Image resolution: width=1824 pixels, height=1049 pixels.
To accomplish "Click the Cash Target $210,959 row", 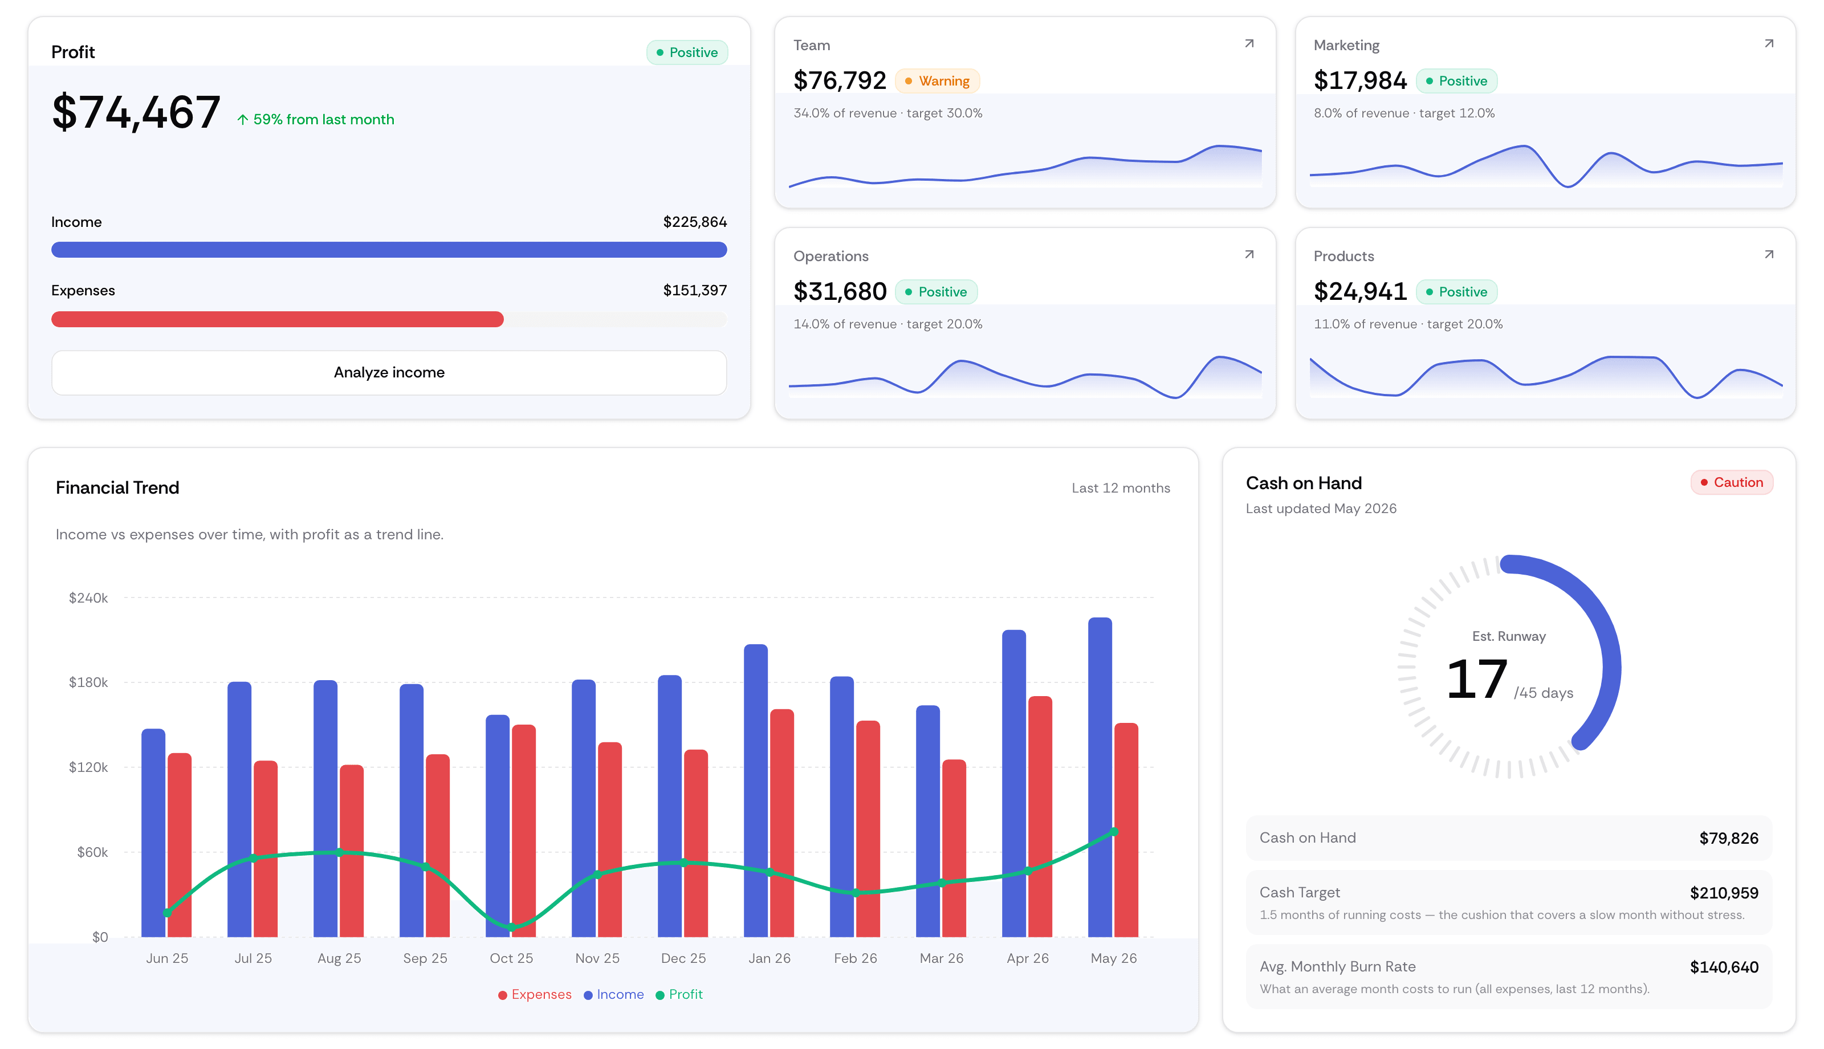I will click(1509, 902).
